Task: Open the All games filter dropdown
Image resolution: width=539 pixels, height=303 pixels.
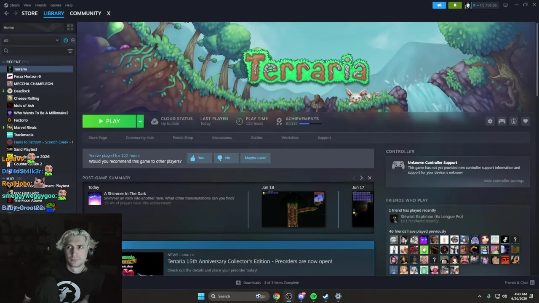Action: [x=31, y=40]
